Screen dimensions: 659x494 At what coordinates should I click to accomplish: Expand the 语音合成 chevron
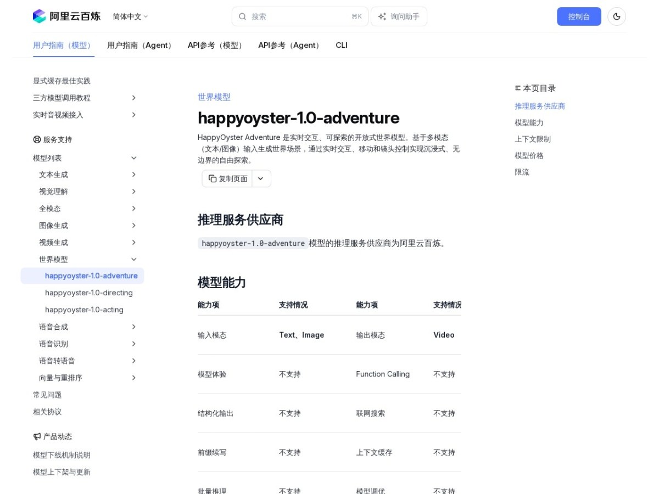pos(133,327)
